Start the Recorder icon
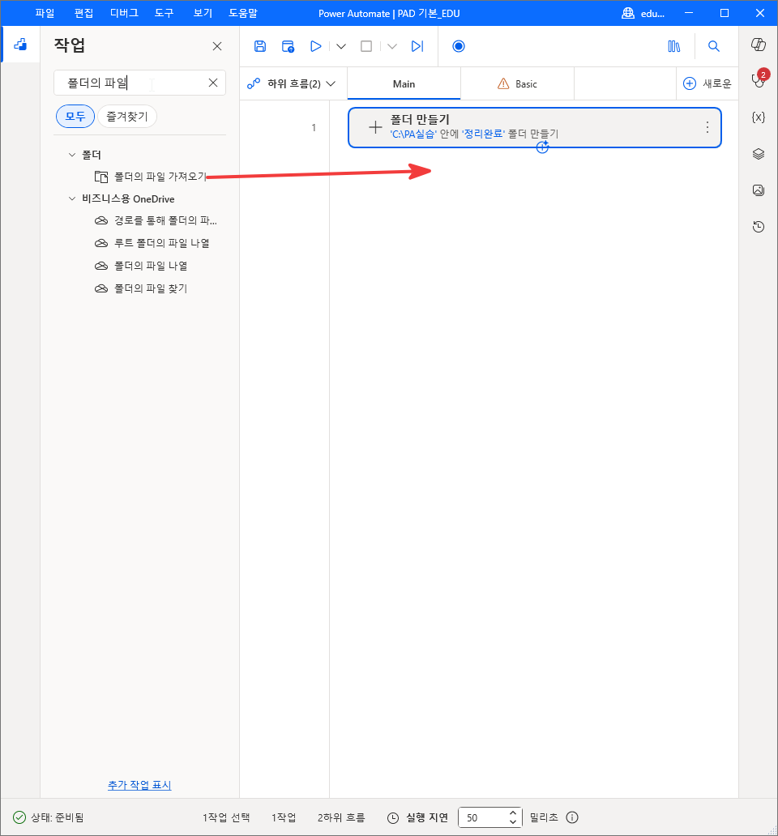The image size is (778, 836). point(459,46)
